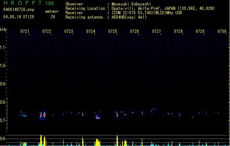
Task: Click the strong double meteor echo near 0722
Action: (x=42, y=115)
